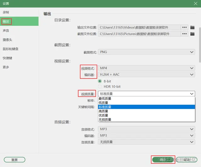Switch to the 摄像头 settings tab
This screenshot has height=167, width=201.
point(19,40)
